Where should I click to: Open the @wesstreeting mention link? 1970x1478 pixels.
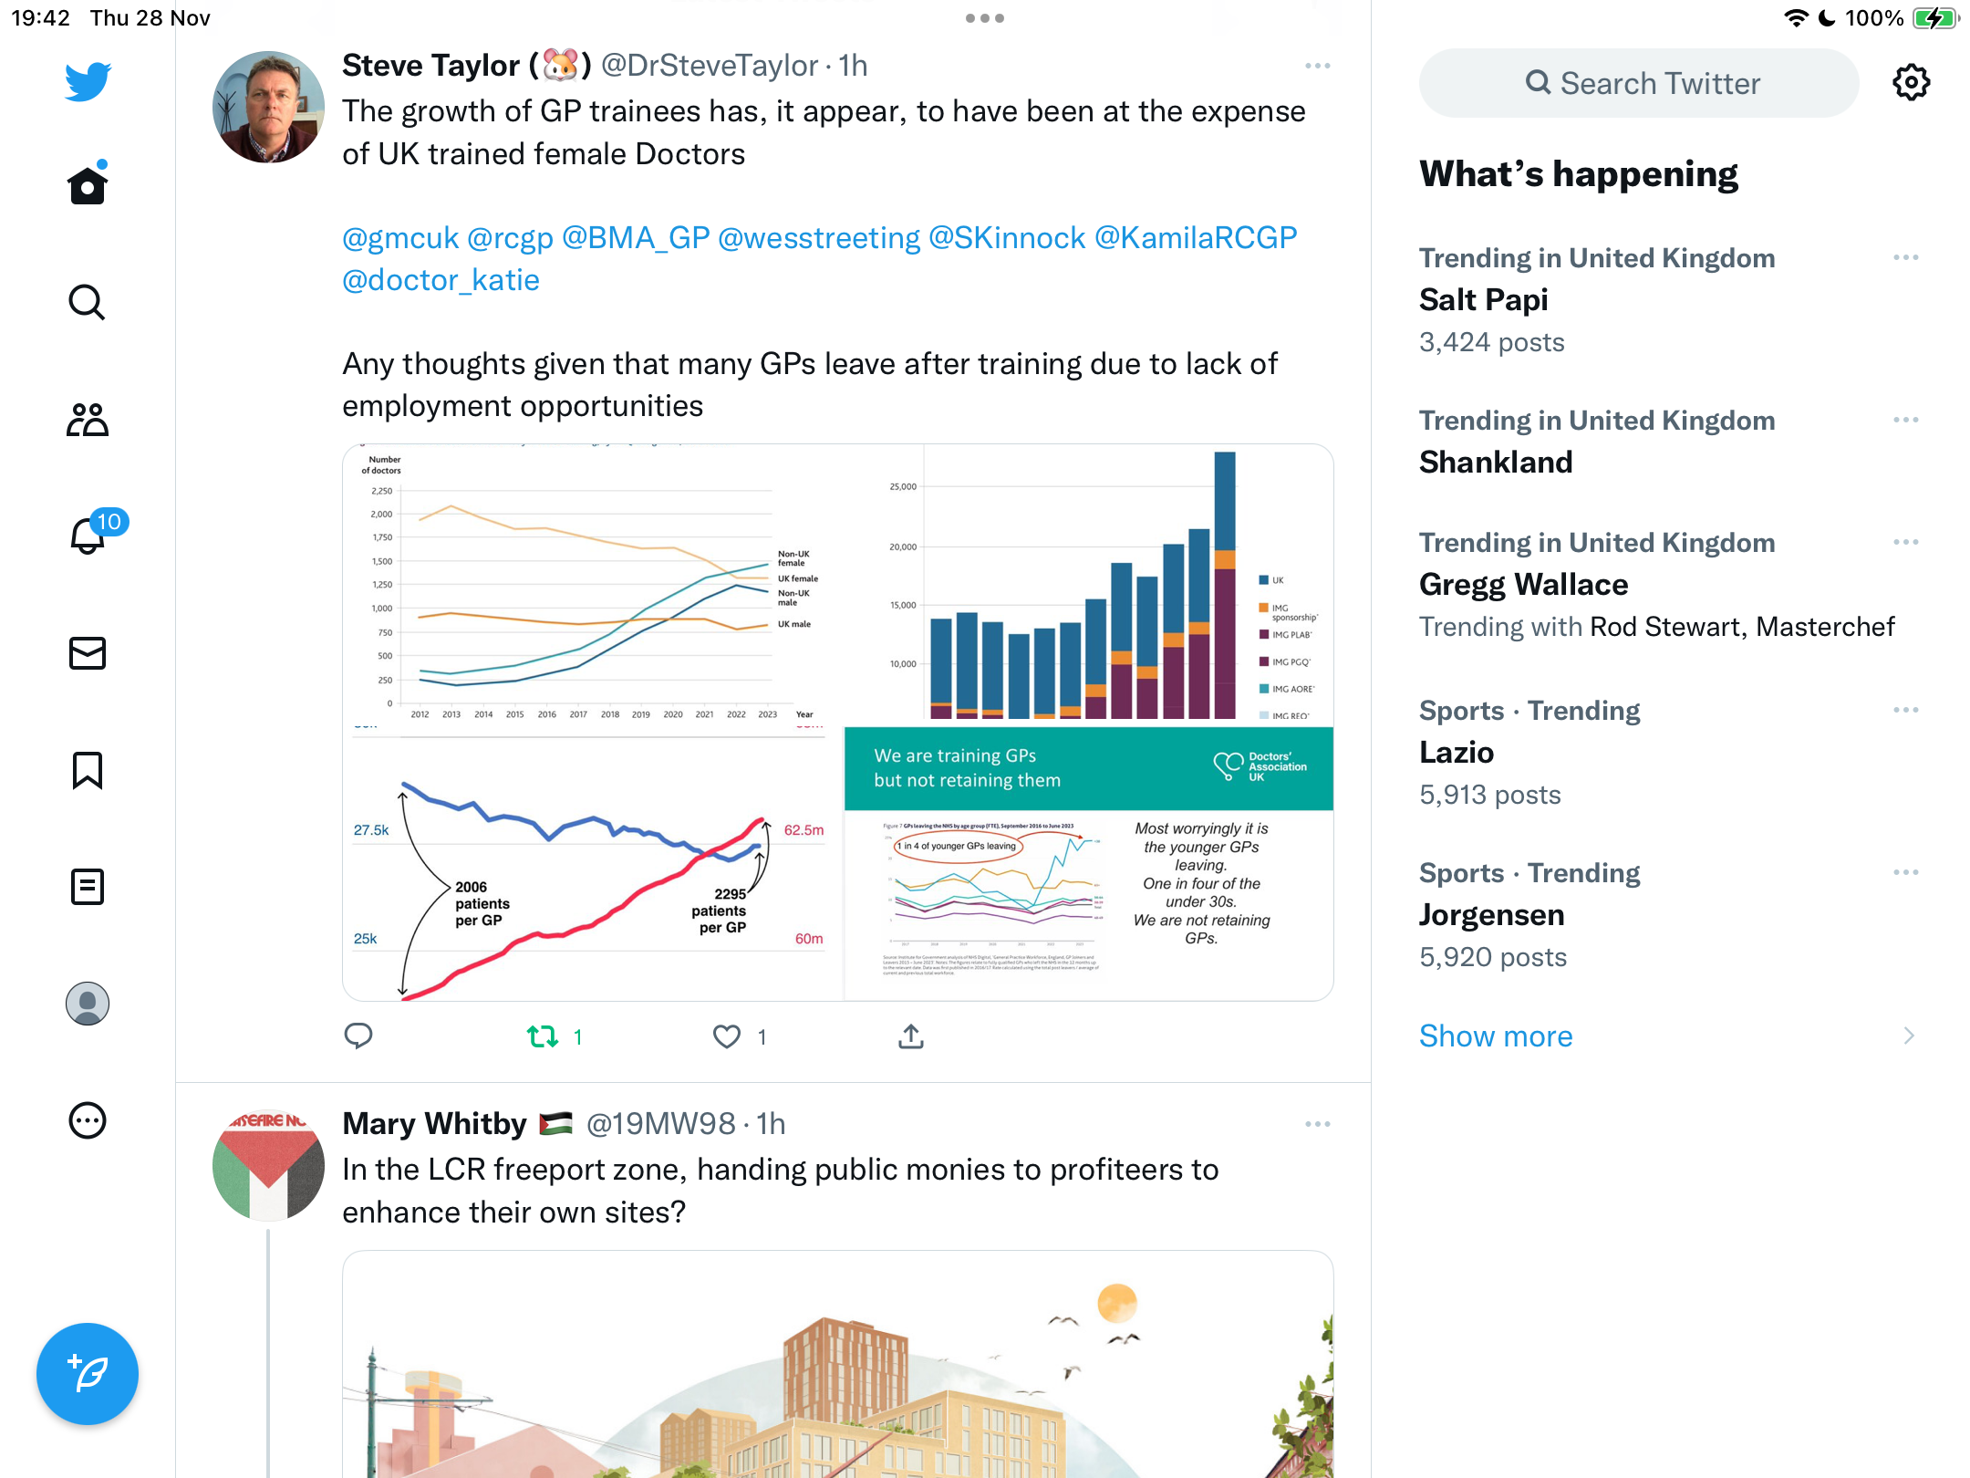[819, 237]
